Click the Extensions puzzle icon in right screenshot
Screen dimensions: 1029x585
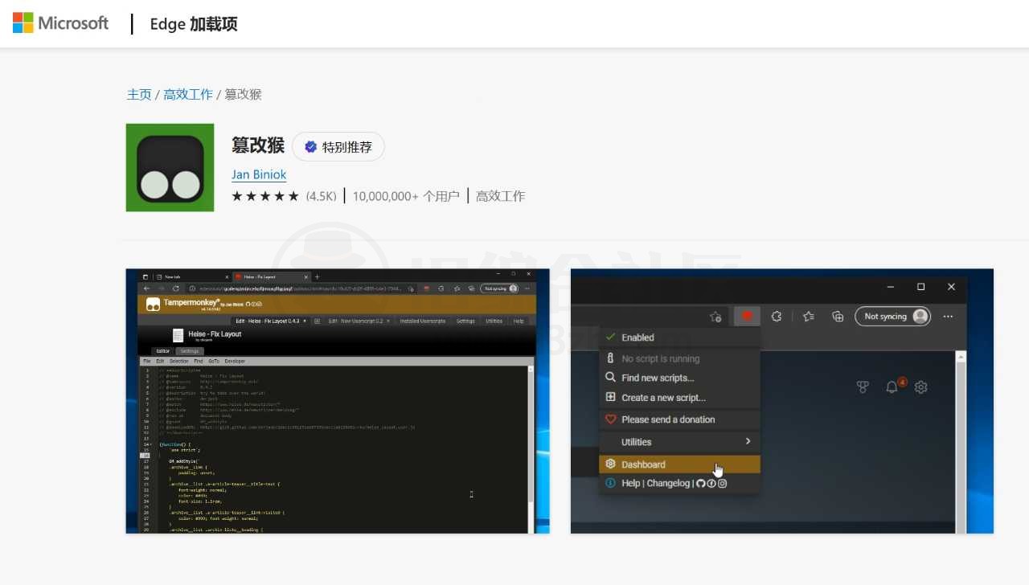pos(777,317)
